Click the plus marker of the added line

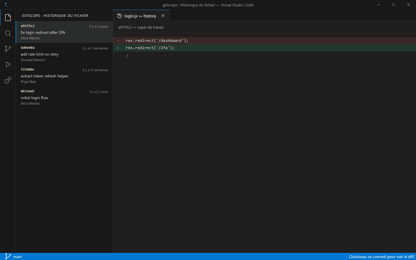coord(118,48)
